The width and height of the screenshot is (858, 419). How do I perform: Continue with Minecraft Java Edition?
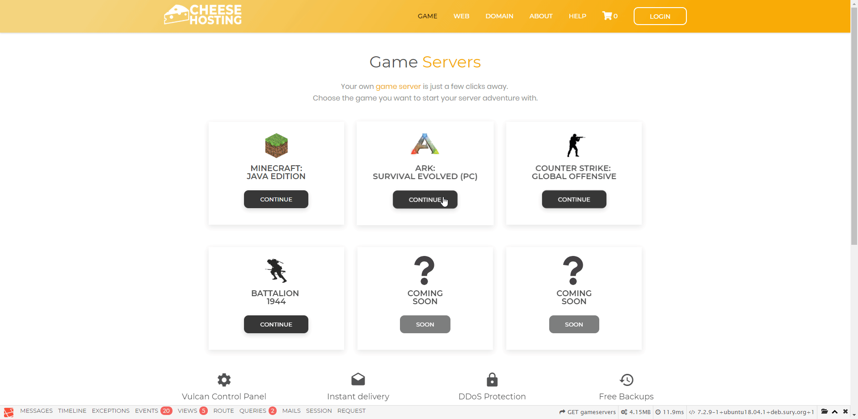click(276, 199)
